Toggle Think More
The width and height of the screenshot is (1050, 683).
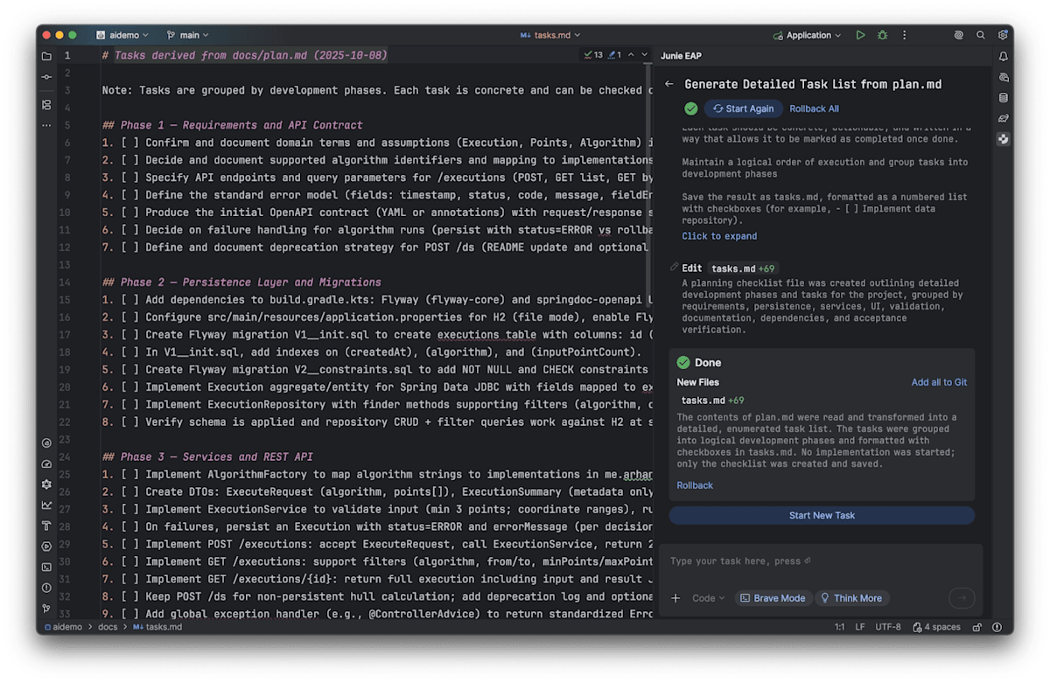coord(850,598)
